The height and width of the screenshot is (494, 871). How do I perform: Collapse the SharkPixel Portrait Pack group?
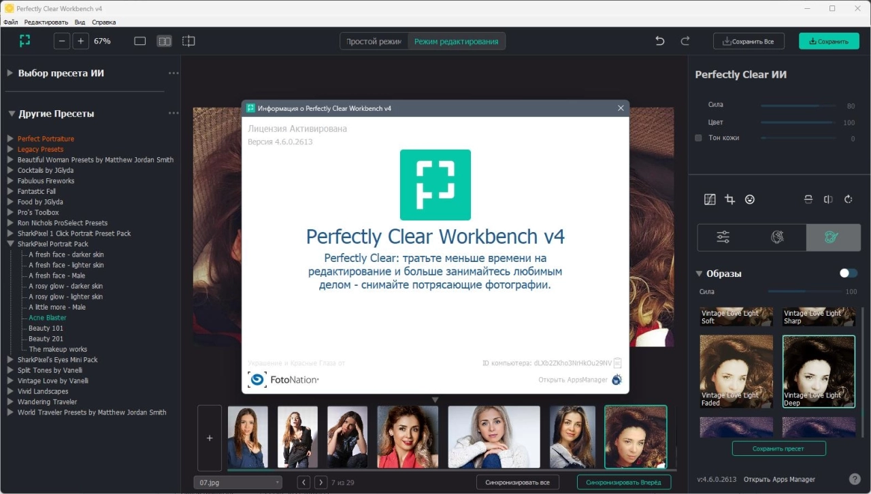coord(10,244)
